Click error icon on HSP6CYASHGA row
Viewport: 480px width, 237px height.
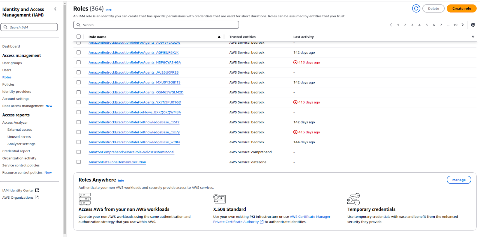coord(295,63)
